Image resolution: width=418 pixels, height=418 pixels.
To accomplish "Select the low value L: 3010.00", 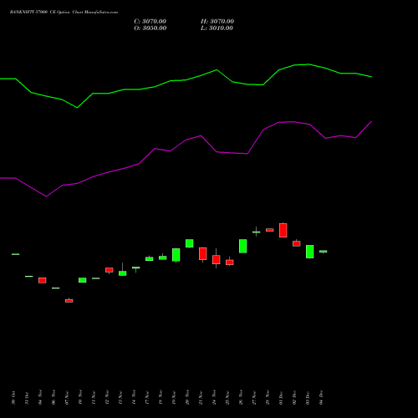I will coord(217,28).
